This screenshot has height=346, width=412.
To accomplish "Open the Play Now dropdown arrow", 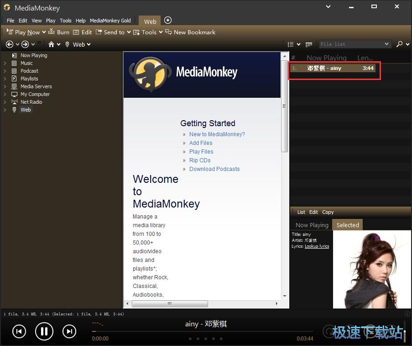I will click(x=44, y=32).
